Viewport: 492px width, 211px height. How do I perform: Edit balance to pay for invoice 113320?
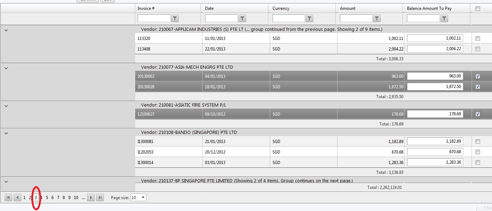tap(435, 38)
